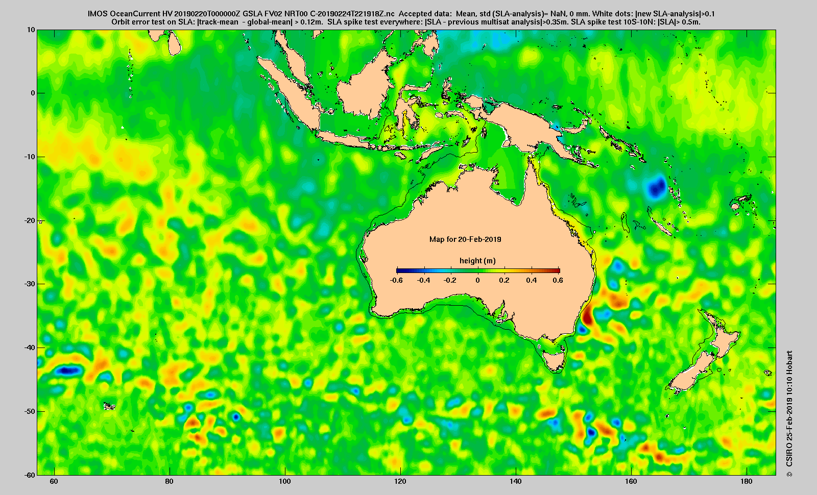Screen dimensions: 817x495
Task: Click the Sri Lanka landmass
Action: coord(174,43)
